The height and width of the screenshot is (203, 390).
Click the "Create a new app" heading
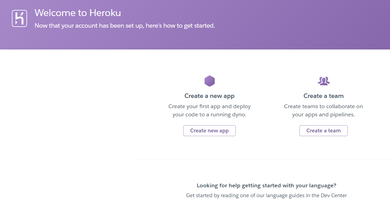tap(209, 96)
